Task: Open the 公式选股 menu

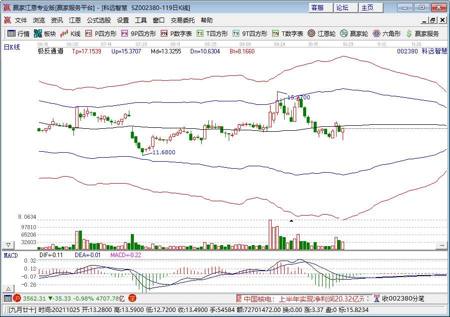Action: 98,20
